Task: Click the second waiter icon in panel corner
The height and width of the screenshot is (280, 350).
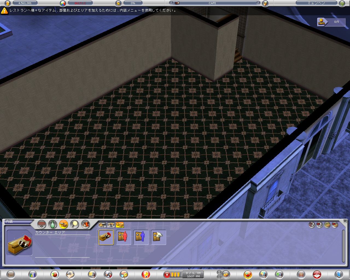Action: coord(319,225)
